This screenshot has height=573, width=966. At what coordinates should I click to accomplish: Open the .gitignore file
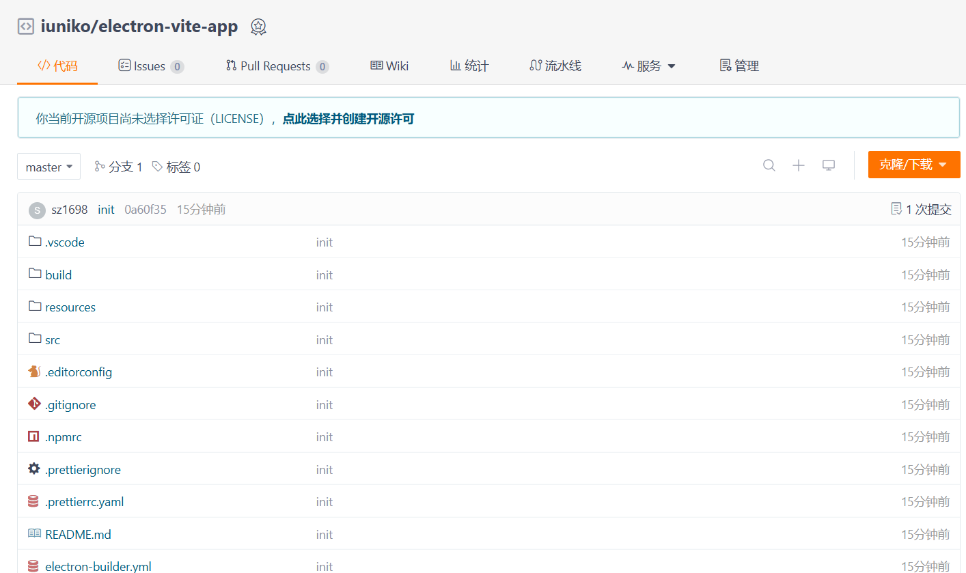click(x=70, y=404)
